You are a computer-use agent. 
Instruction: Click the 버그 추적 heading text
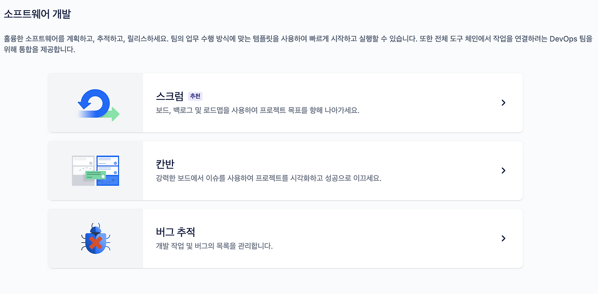pos(176,231)
